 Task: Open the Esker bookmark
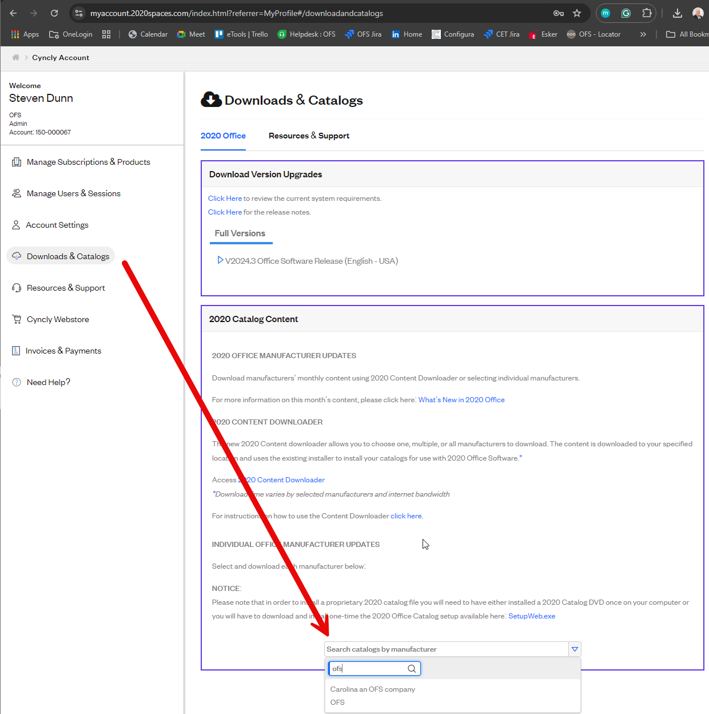tap(543, 34)
